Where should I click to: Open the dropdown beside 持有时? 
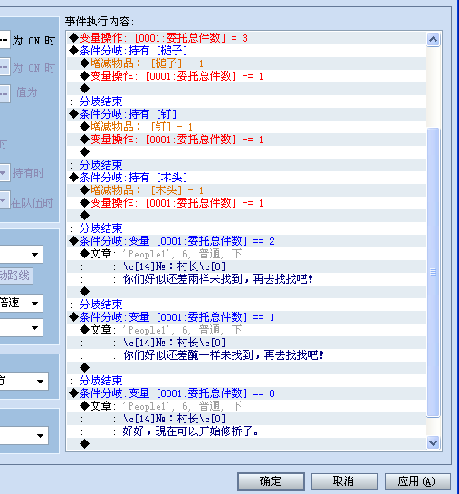5,172
